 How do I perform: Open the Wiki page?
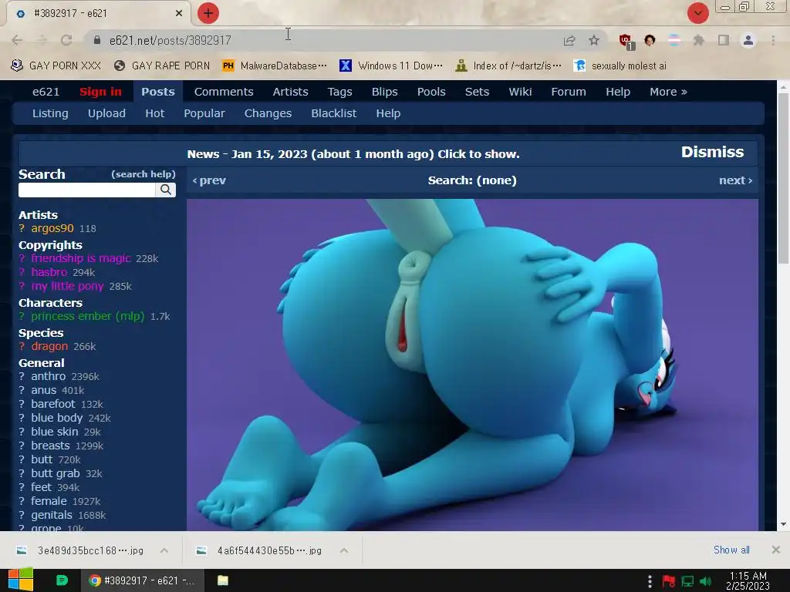[x=520, y=92]
